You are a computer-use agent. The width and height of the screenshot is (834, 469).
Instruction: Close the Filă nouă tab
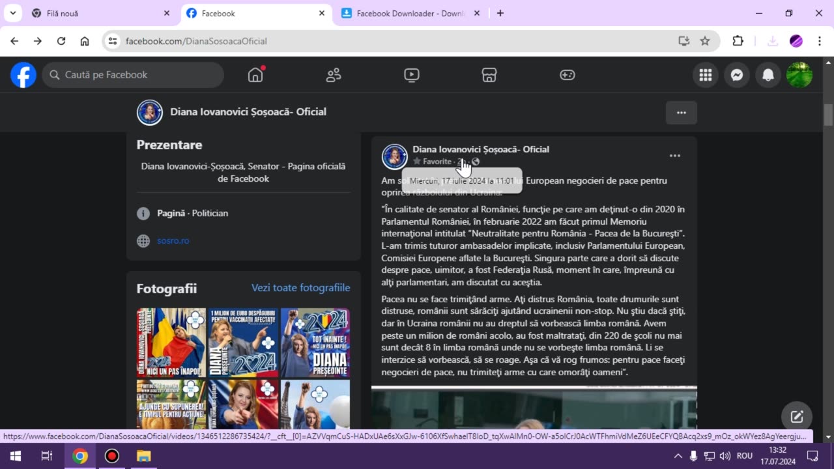(x=167, y=13)
